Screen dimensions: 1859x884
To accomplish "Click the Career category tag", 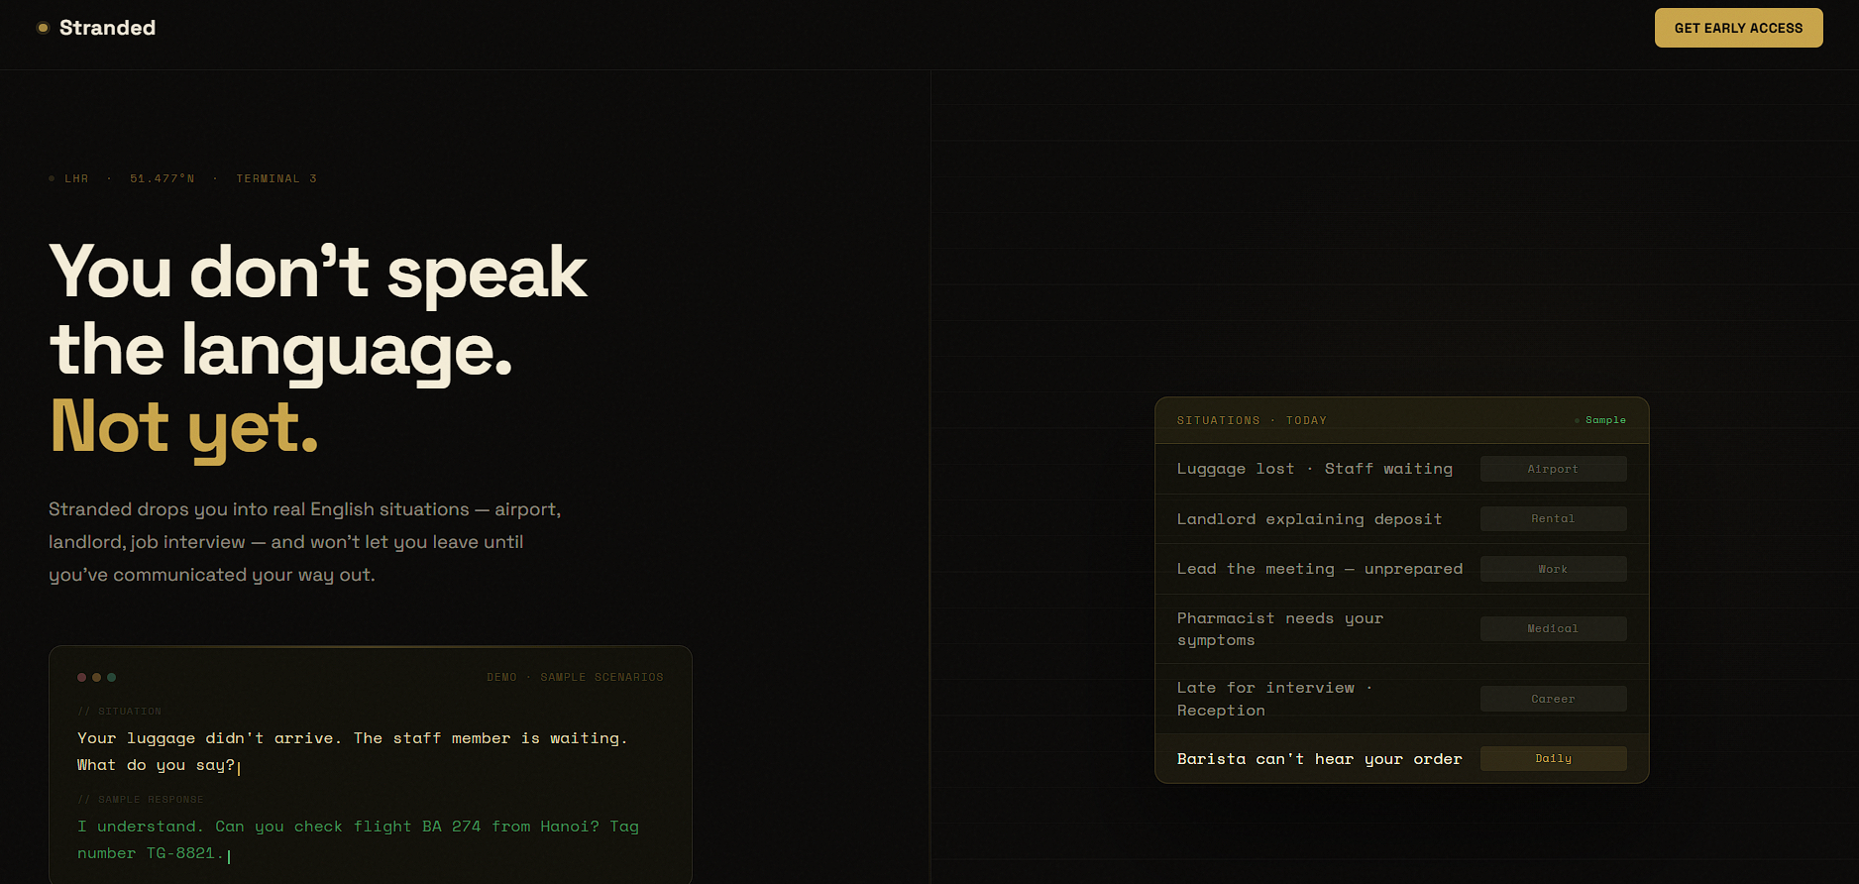I will coord(1553,699).
